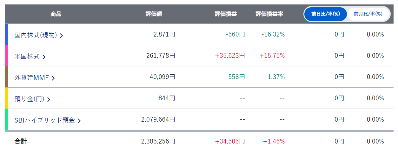The image size is (398, 154).
Task: Open the 外貨建MMF link
Action: pyautogui.click(x=31, y=78)
